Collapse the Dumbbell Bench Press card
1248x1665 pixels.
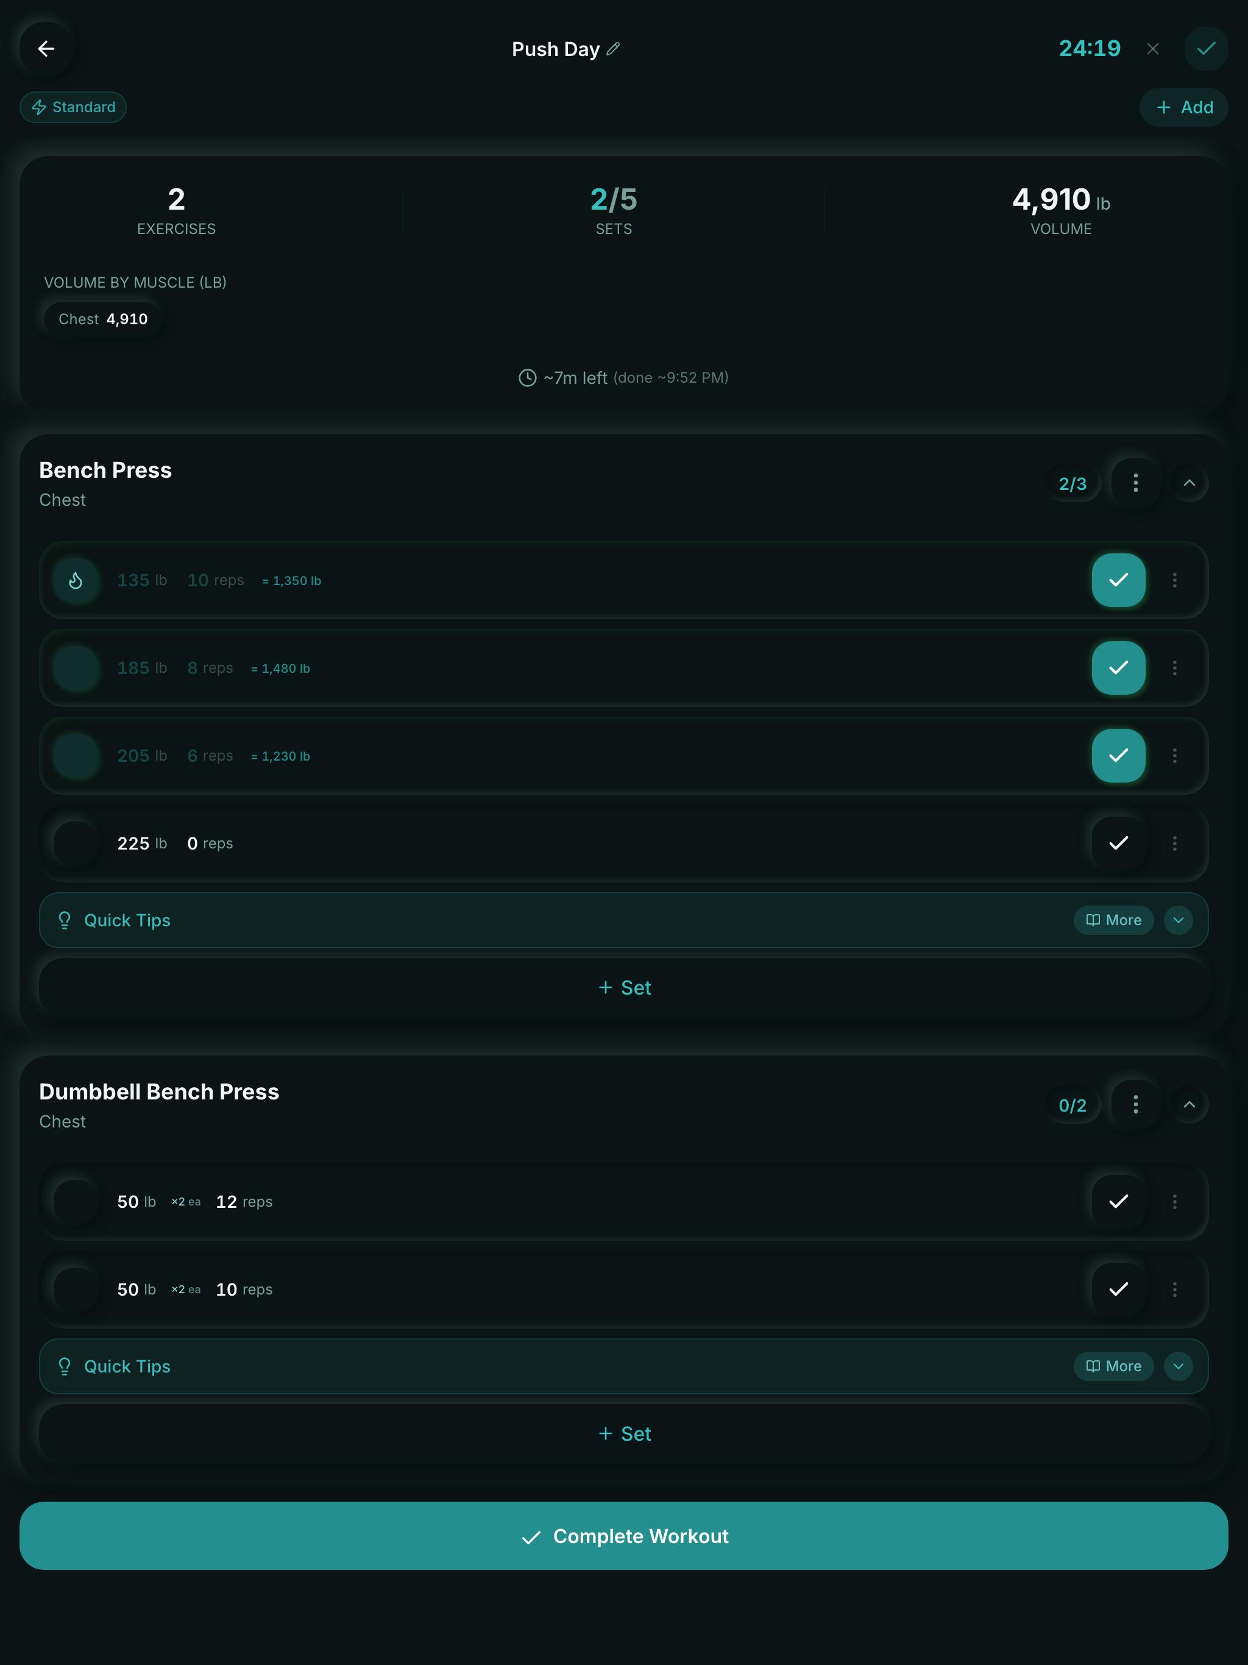1189,1105
